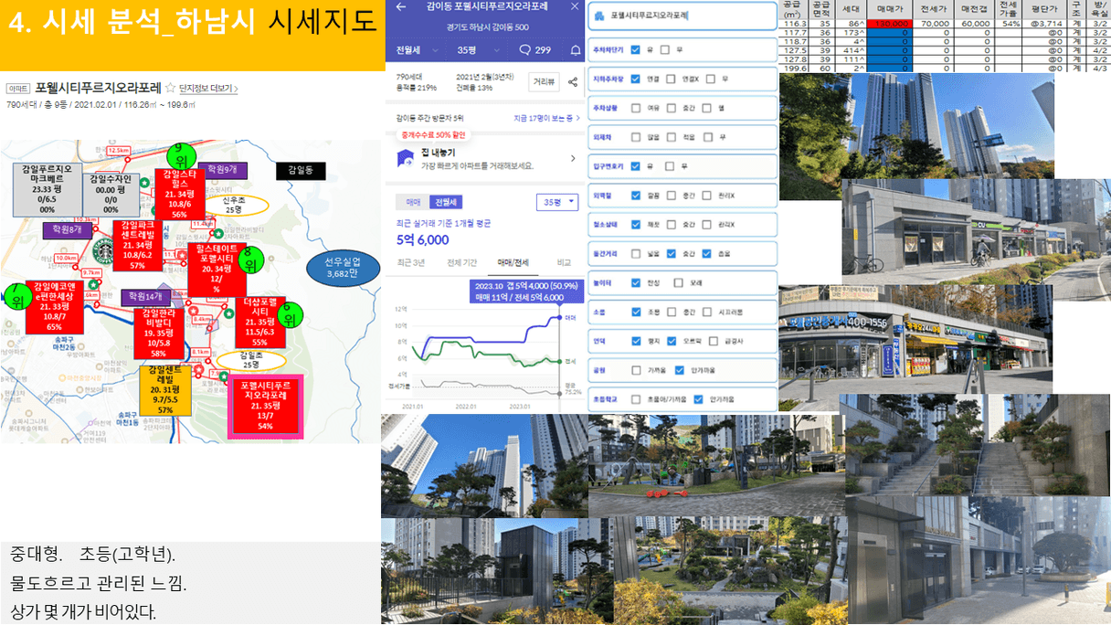
Task: Click the 감일에코앤e편한세상 red map label
Action: tap(54, 306)
